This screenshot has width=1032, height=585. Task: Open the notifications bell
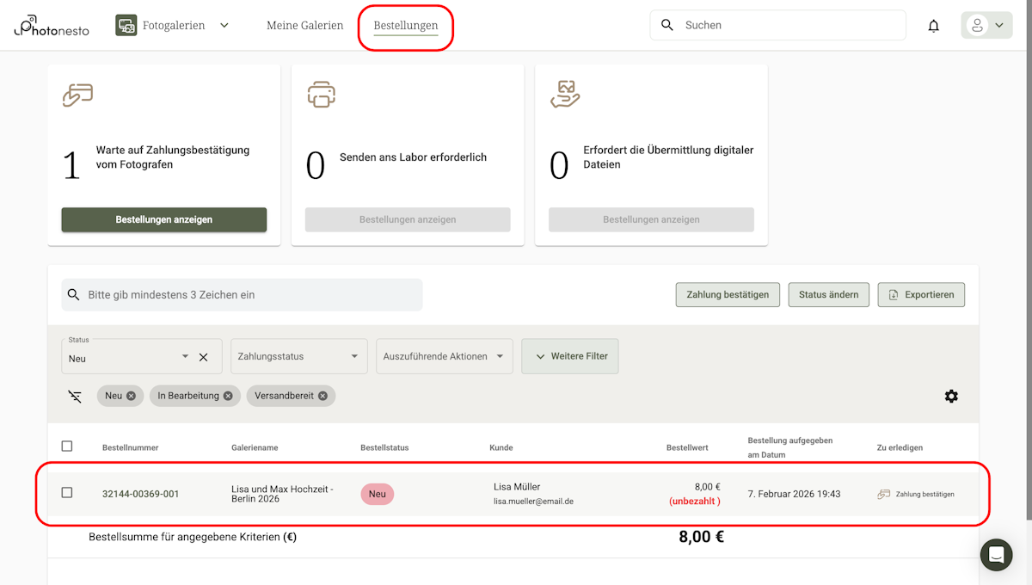coord(933,26)
